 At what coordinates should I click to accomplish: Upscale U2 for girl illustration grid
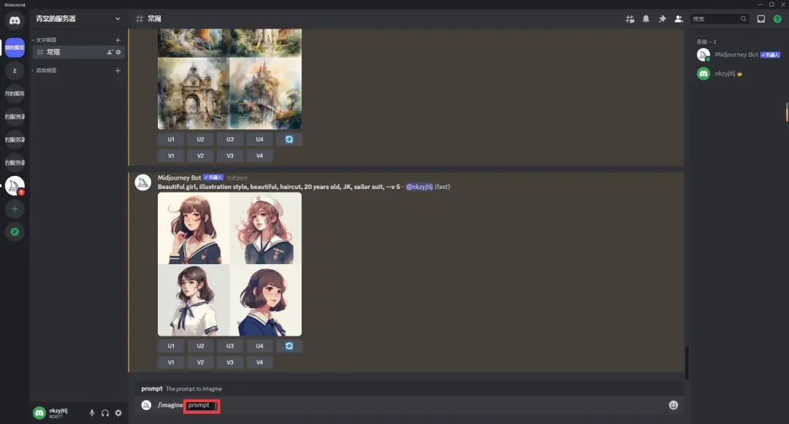(200, 346)
